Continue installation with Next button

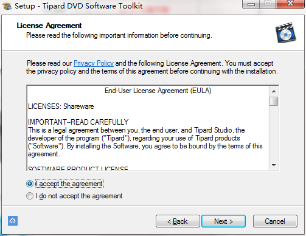(x=223, y=221)
